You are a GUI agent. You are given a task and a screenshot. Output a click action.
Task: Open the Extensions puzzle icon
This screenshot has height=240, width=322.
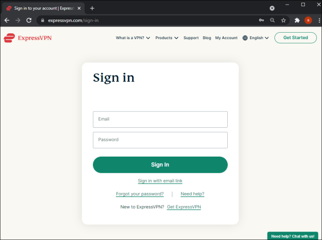pyautogui.click(x=297, y=20)
